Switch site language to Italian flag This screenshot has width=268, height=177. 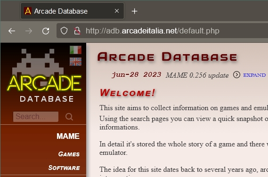click(75, 50)
